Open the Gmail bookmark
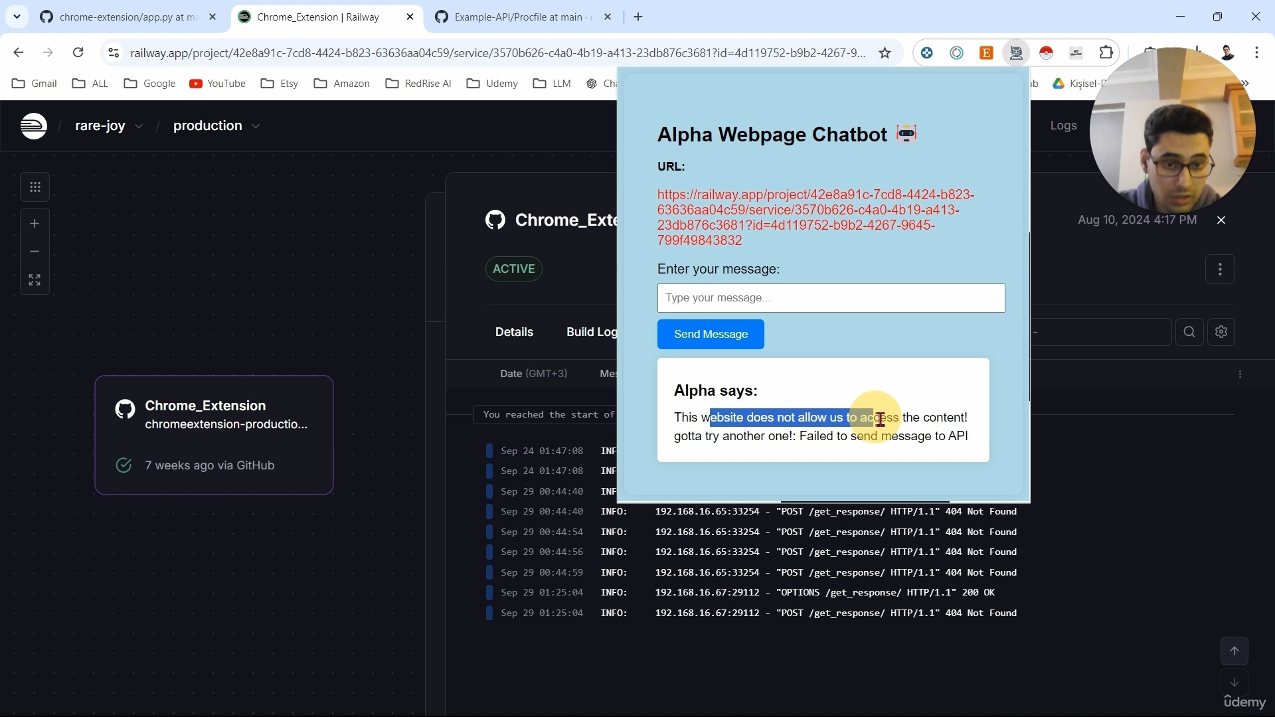 coord(35,84)
